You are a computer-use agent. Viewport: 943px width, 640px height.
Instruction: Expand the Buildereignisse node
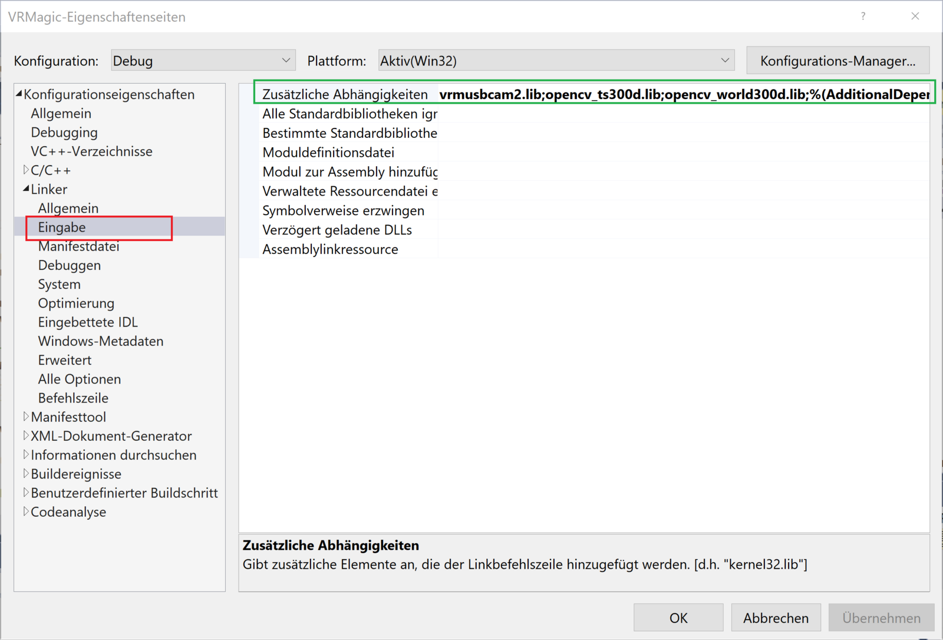coord(26,474)
